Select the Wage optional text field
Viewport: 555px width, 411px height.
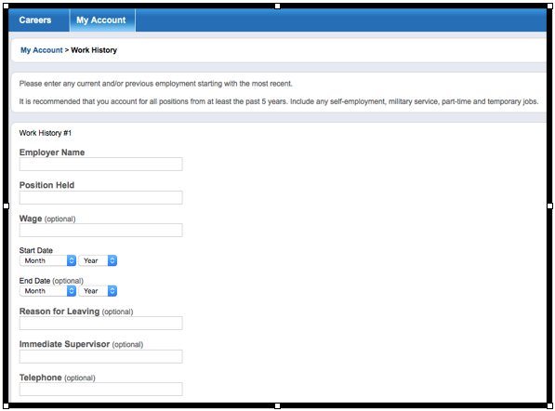pos(101,230)
